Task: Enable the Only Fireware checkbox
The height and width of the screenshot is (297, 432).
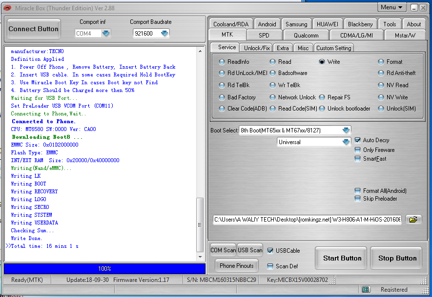Action: [x=357, y=150]
